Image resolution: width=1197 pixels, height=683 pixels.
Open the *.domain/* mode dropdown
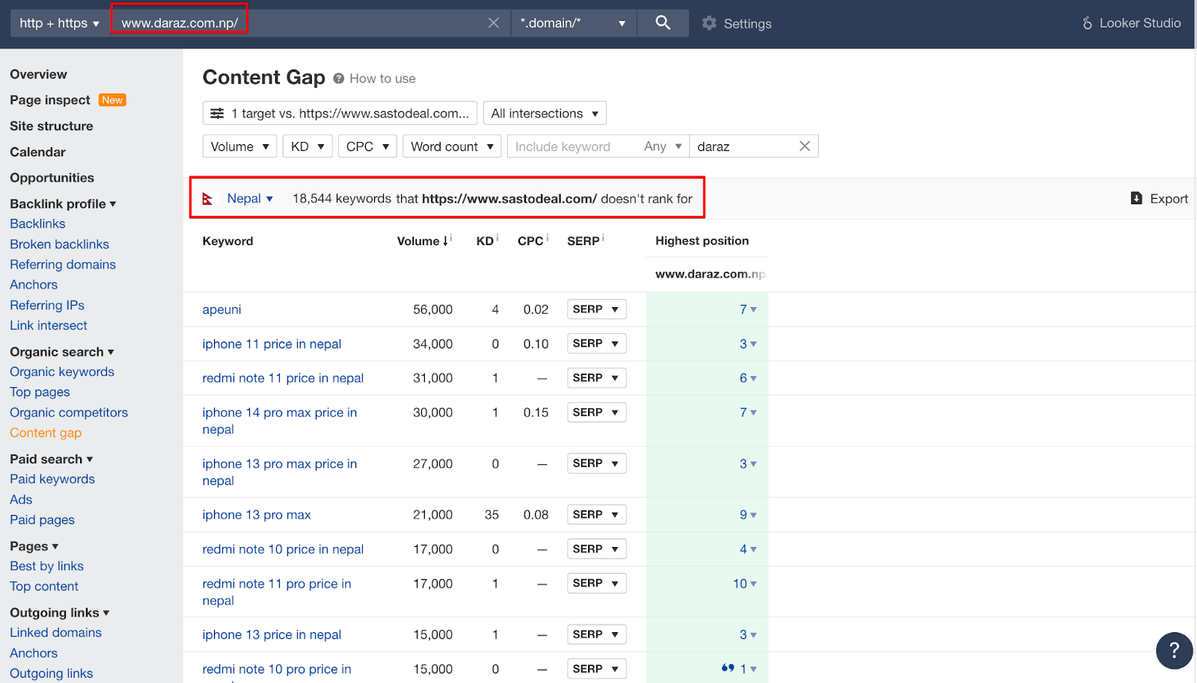point(574,23)
